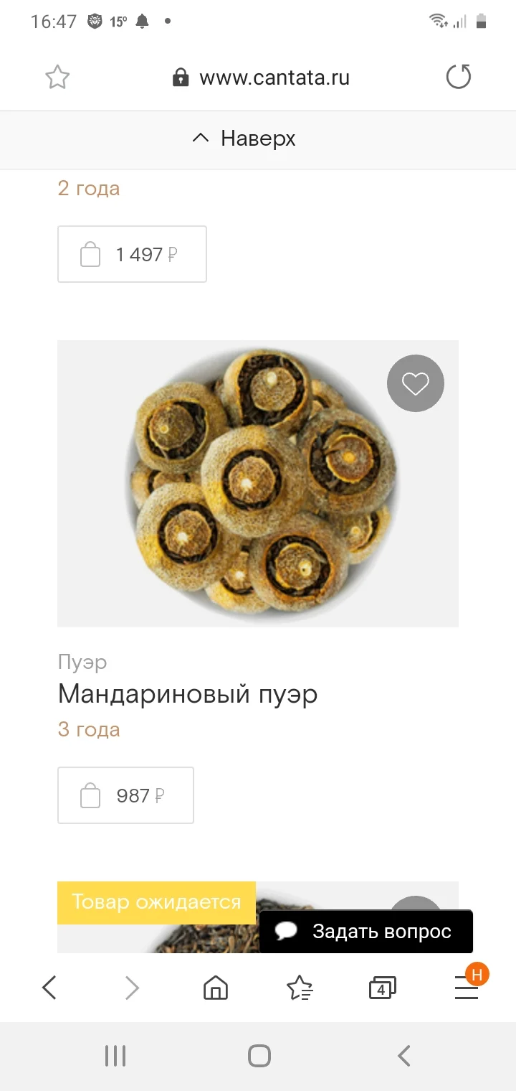The height and width of the screenshot is (1091, 516).
Task: Open Задать вопрос chat widget
Action: coord(366,932)
